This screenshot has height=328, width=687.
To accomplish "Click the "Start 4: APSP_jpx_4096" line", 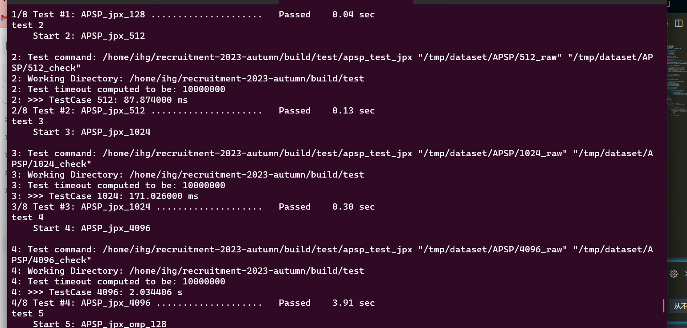I will click(x=92, y=228).
